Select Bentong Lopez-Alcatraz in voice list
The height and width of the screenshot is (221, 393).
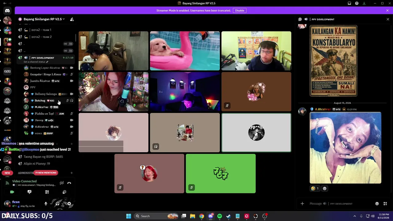coord(49,68)
